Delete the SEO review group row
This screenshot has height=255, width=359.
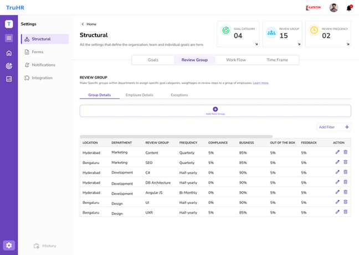click(346, 162)
